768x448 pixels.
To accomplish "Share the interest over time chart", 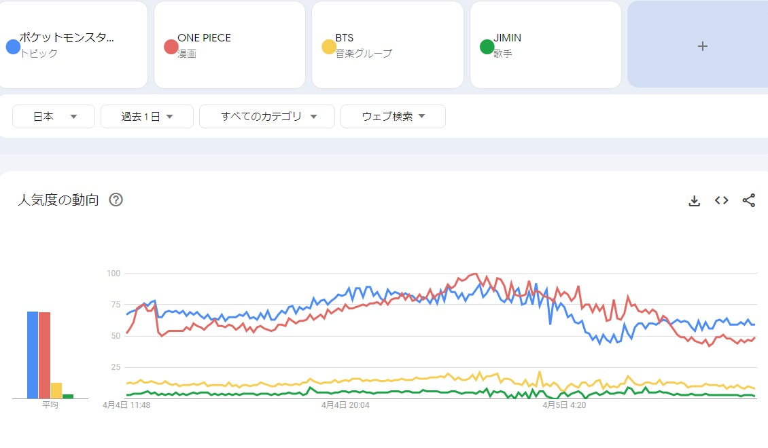I will click(748, 201).
